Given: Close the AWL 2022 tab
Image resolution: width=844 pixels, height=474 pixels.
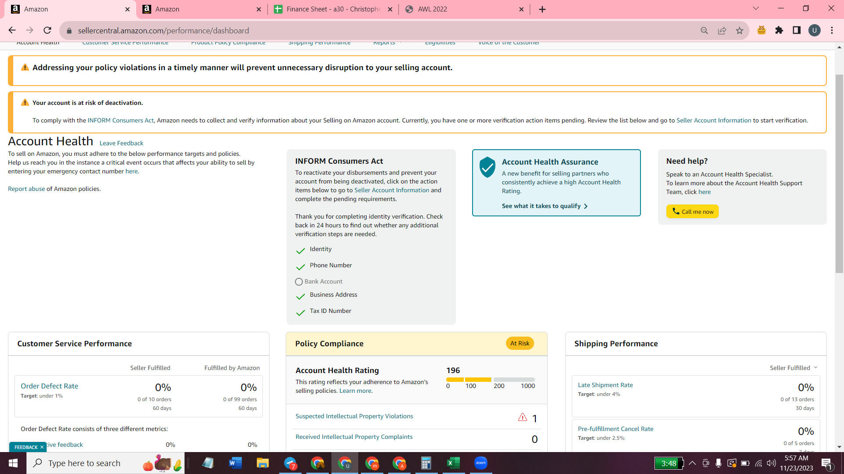Looking at the screenshot, I should pyautogui.click(x=521, y=9).
